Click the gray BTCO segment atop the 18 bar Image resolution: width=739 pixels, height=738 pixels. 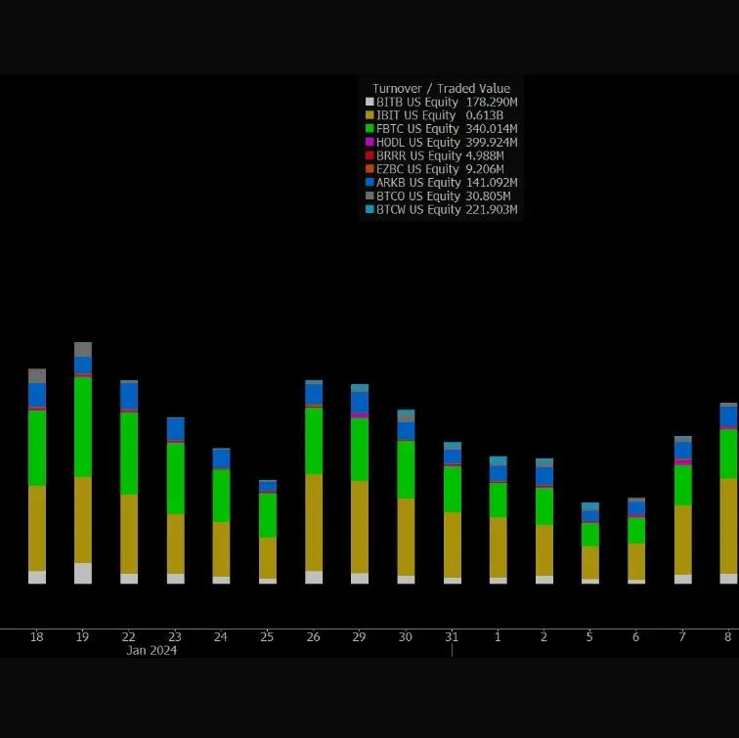pyautogui.click(x=37, y=375)
